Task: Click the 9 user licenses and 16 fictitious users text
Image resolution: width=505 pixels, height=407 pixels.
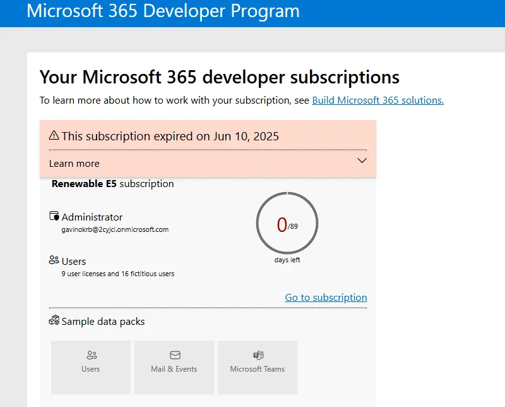Action: pyautogui.click(x=118, y=274)
